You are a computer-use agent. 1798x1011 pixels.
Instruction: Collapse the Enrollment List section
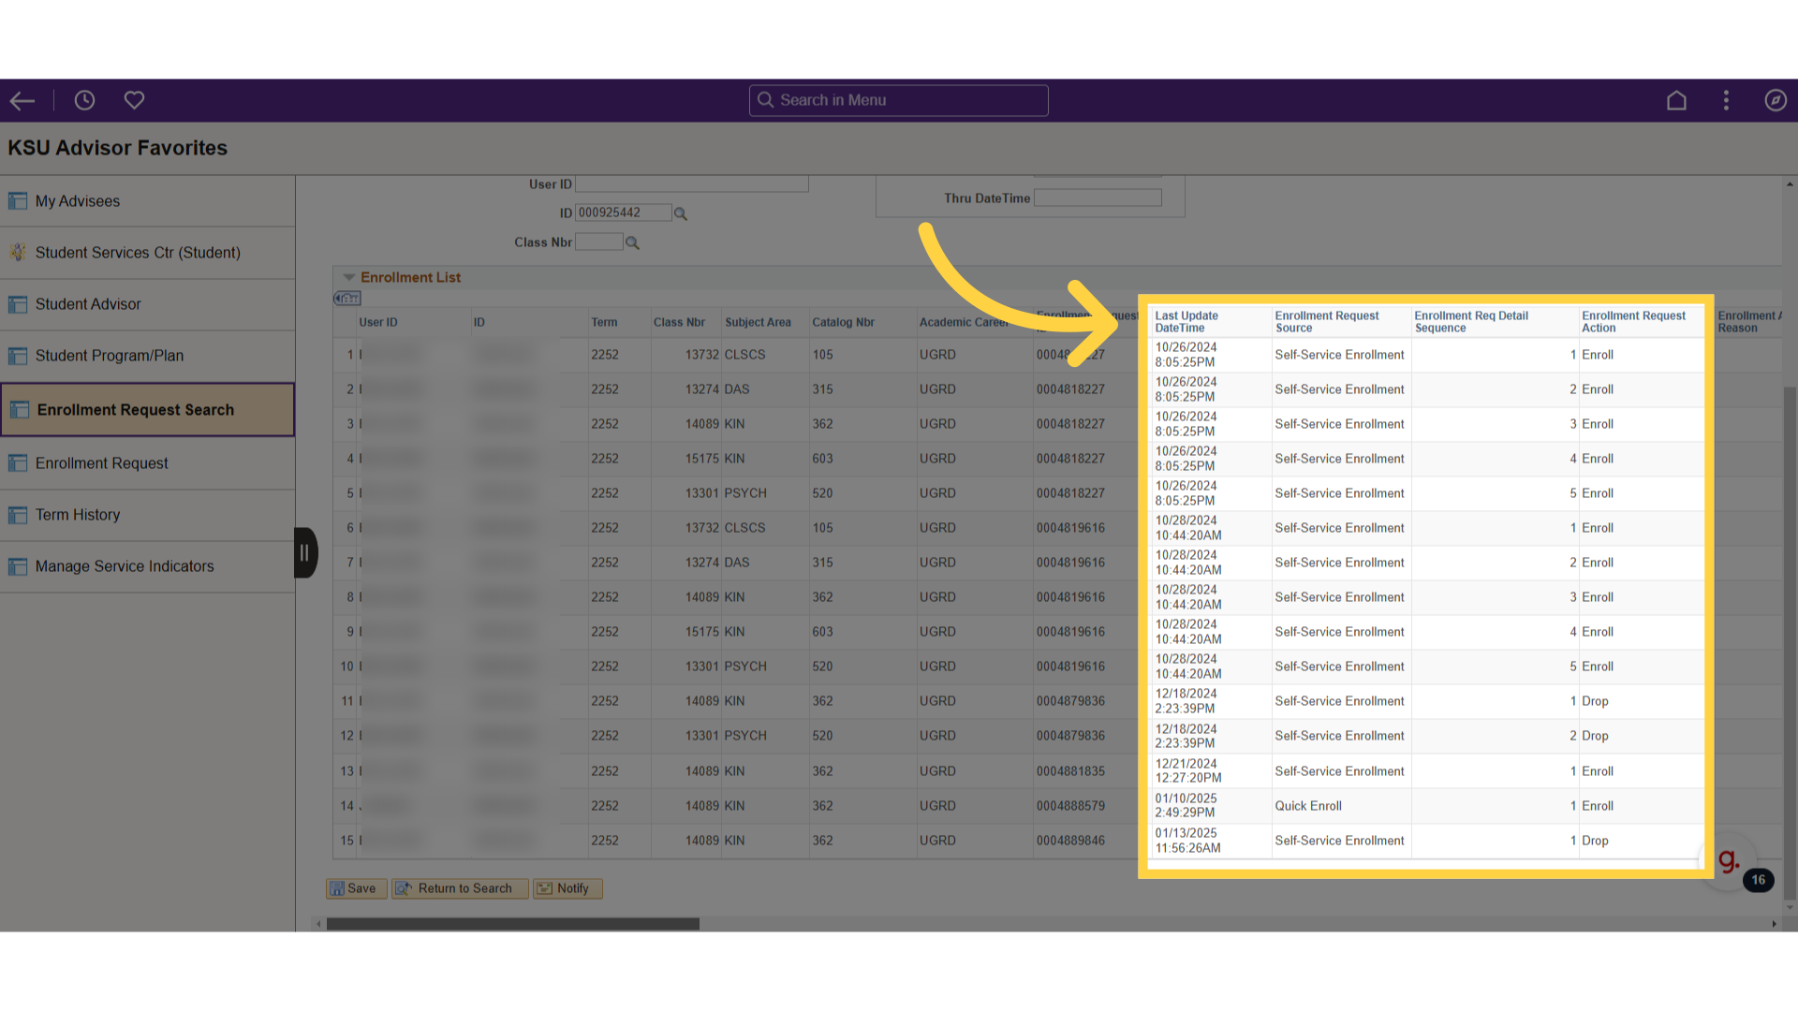[348, 278]
